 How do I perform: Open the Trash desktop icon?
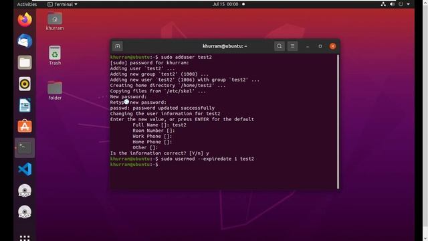[55, 56]
